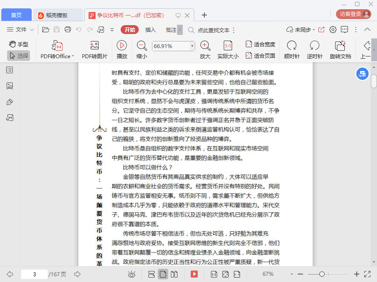This screenshot has height=282, width=377.
Task: Switch to the 插入 ribbon tab
Action: pos(151,30)
